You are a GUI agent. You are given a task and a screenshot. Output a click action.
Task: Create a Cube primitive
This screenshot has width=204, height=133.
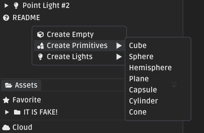coord(158,46)
